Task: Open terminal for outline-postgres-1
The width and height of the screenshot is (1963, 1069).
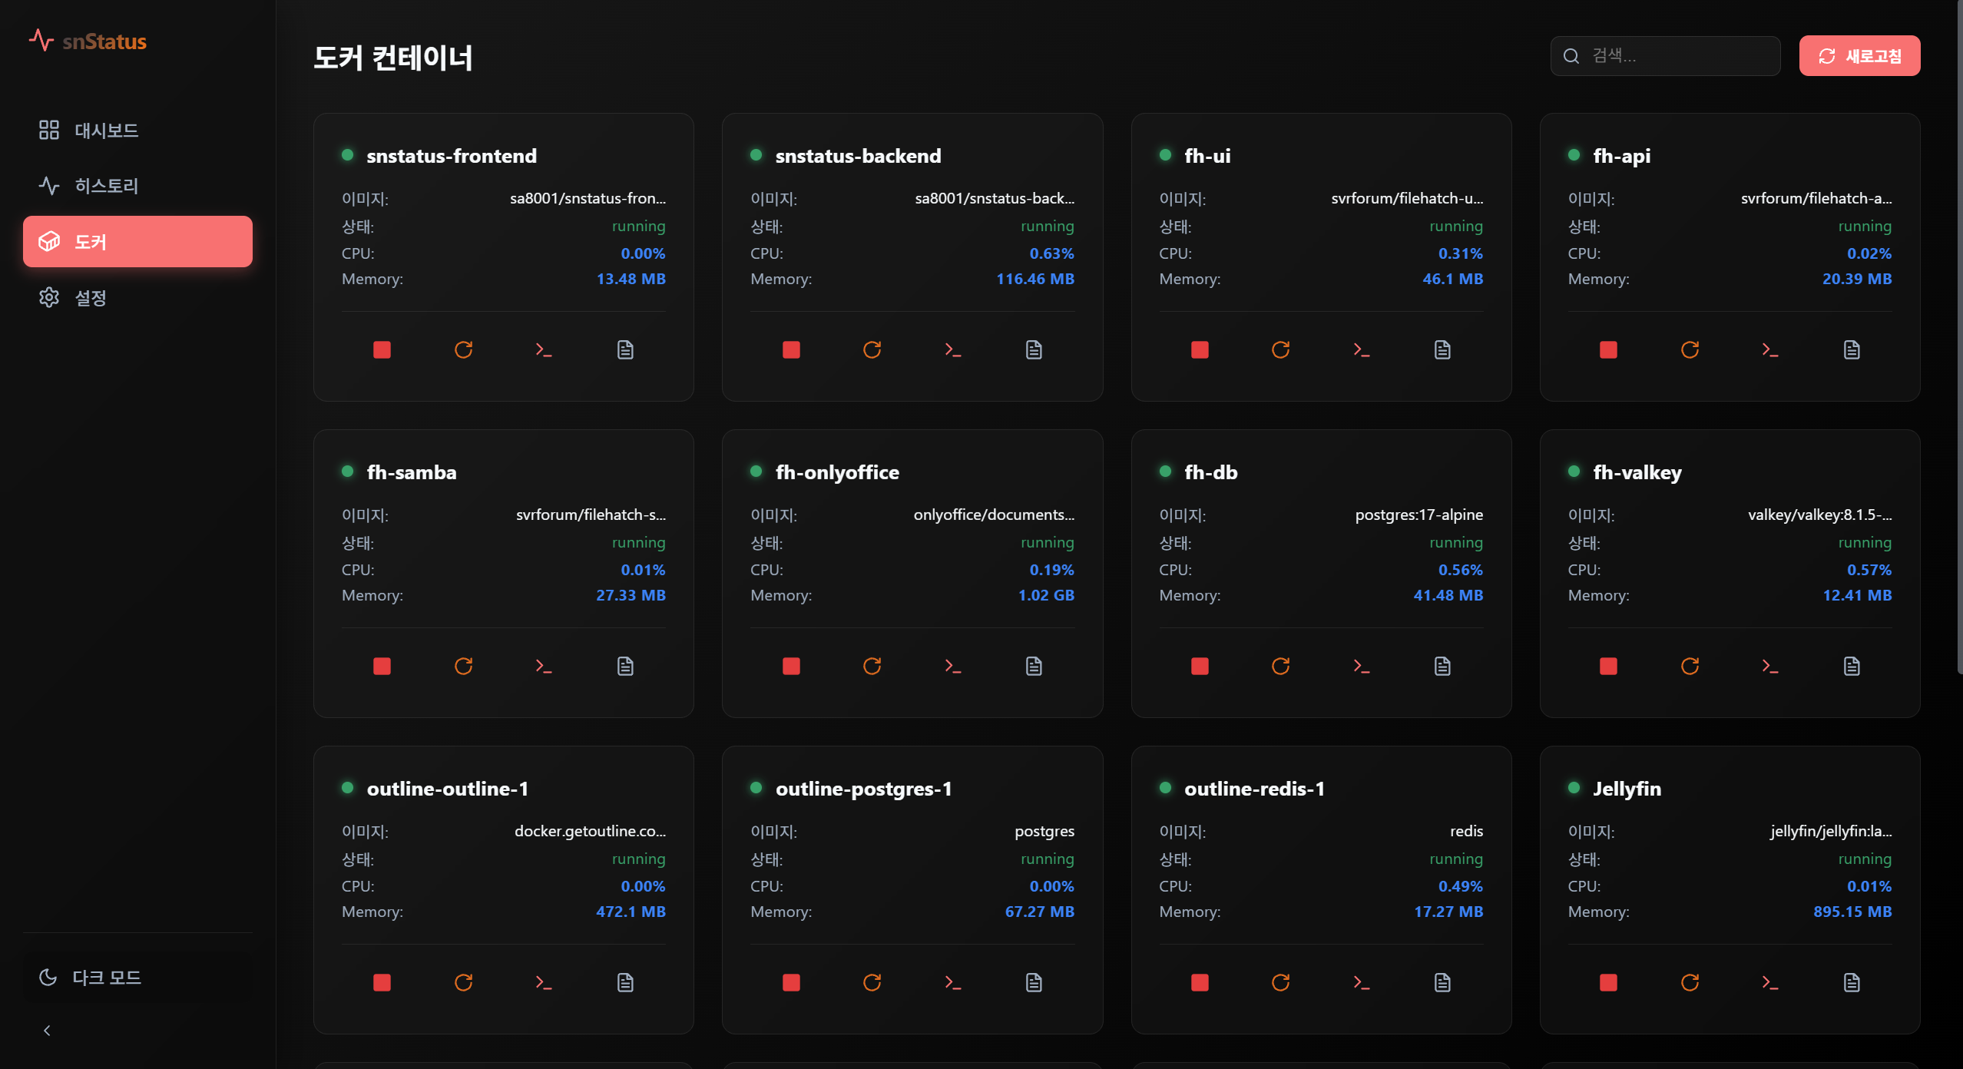Action: [x=953, y=983]
